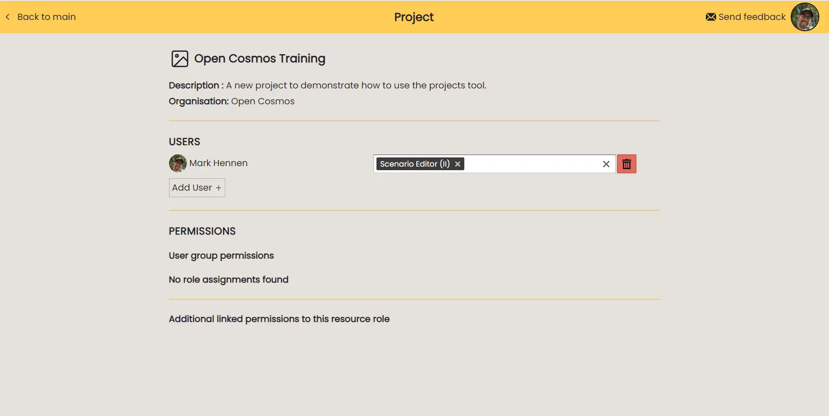Click the Scenario Editor (II) tag label
This screenshot has height=416, width=829.
pos(414,164)
